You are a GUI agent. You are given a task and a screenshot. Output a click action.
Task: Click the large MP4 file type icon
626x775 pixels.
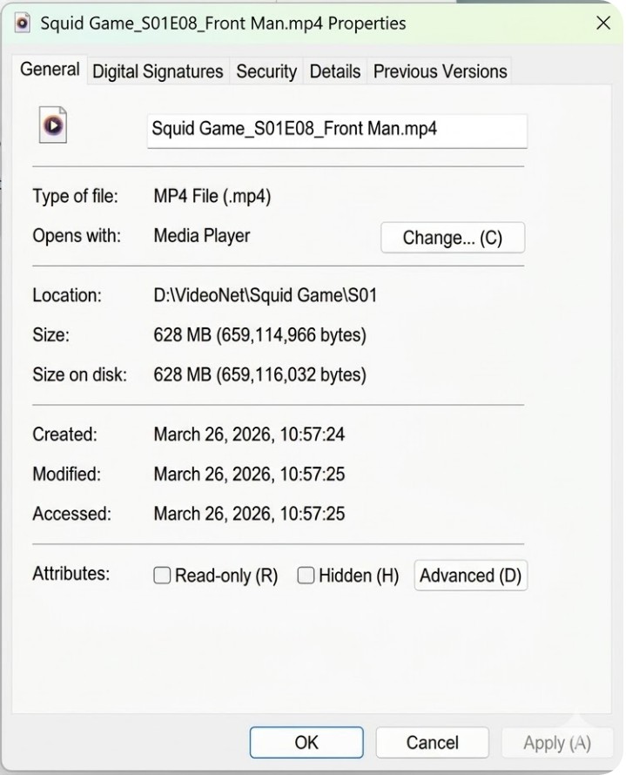coord(53,125)
